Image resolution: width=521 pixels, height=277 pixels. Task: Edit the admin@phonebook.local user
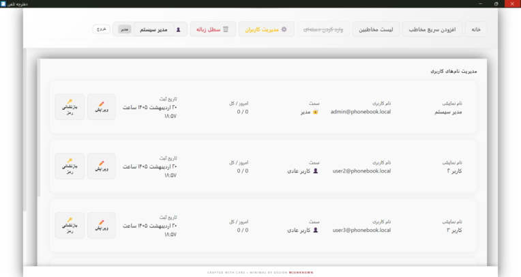(x=102, y=106)
